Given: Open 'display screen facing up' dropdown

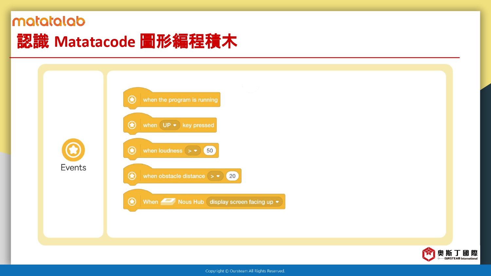Looking at the screenshot, I should tap(244, 202).
